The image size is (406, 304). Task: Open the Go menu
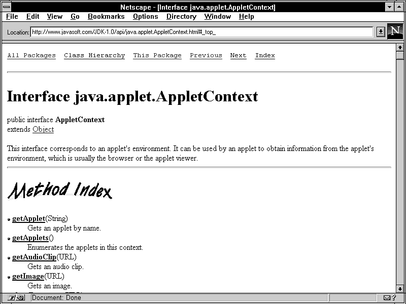coord(75,17)
